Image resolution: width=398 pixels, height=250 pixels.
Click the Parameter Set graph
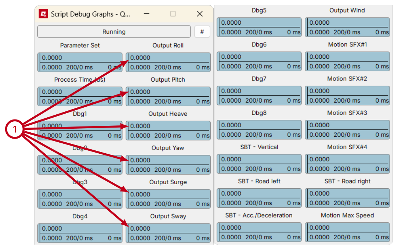pos(80,62)
